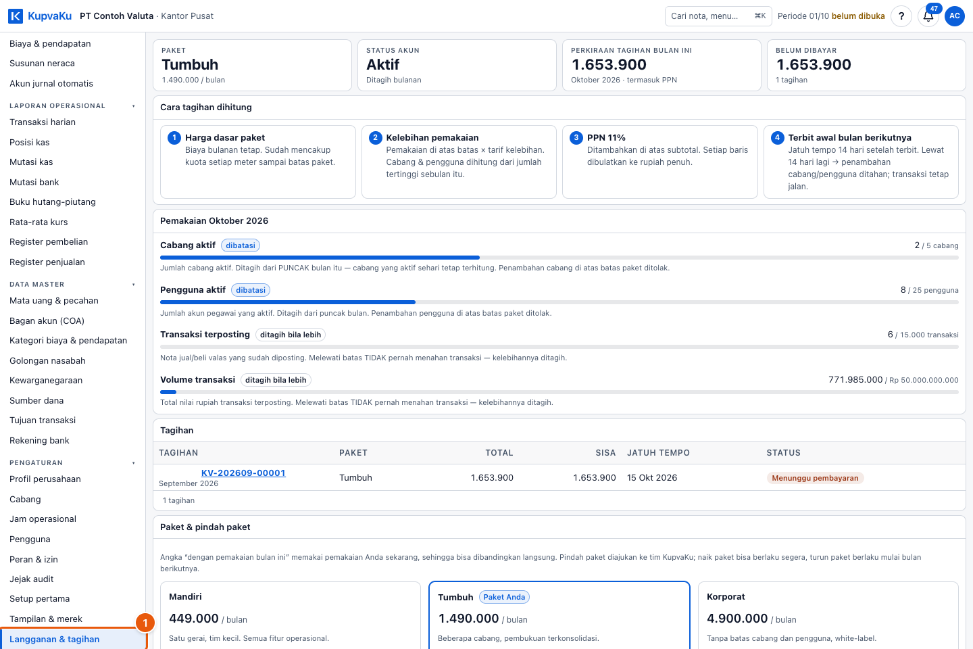The width and height of the screenshot is (973, 649).
Task: Select the Mandiri plan card
Action: (291, 615)
